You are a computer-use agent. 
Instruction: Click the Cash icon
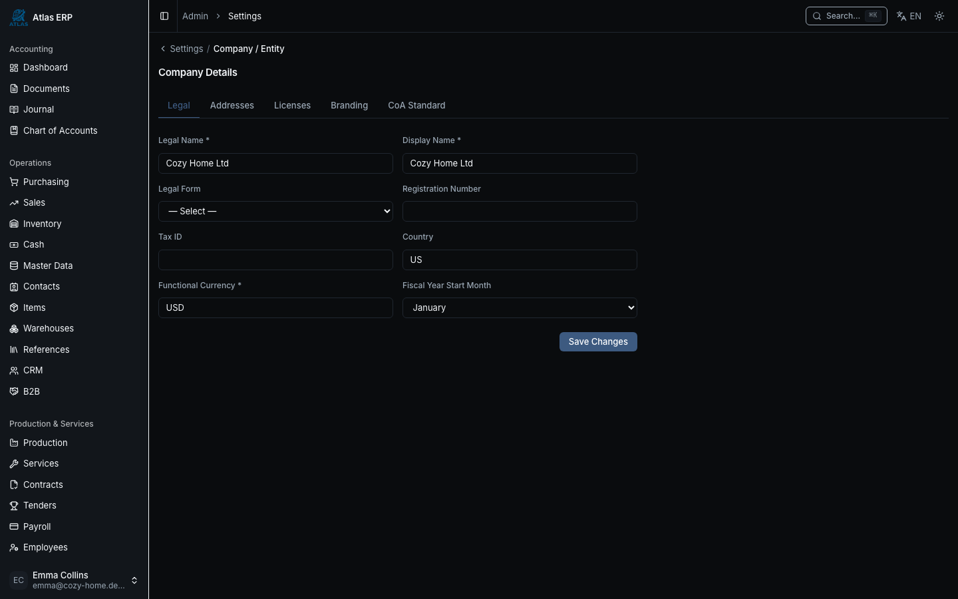[x=14, y=245]
